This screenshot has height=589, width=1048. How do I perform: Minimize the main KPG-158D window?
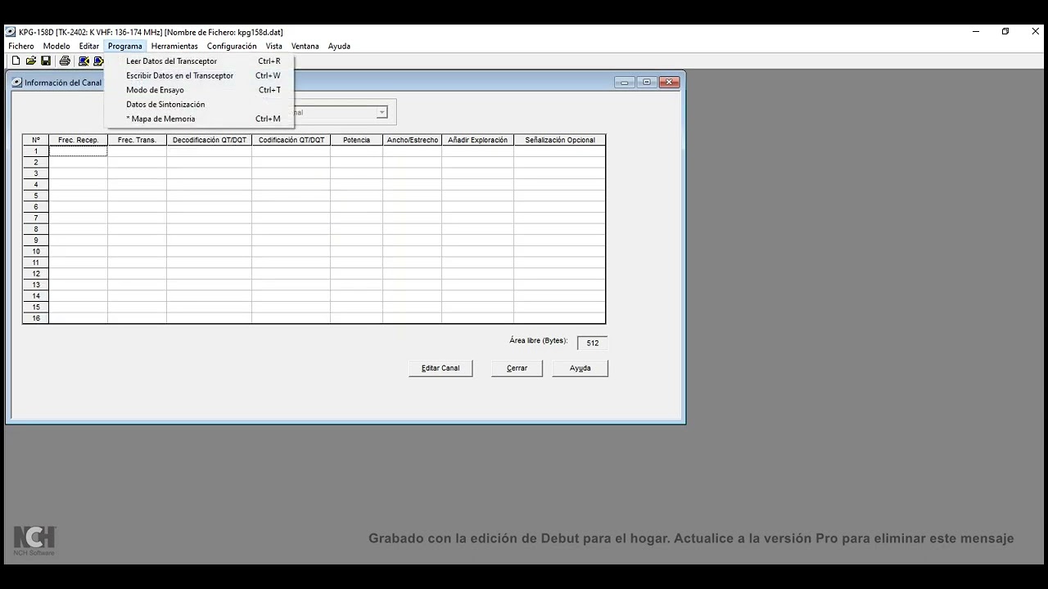coord(976,32)
